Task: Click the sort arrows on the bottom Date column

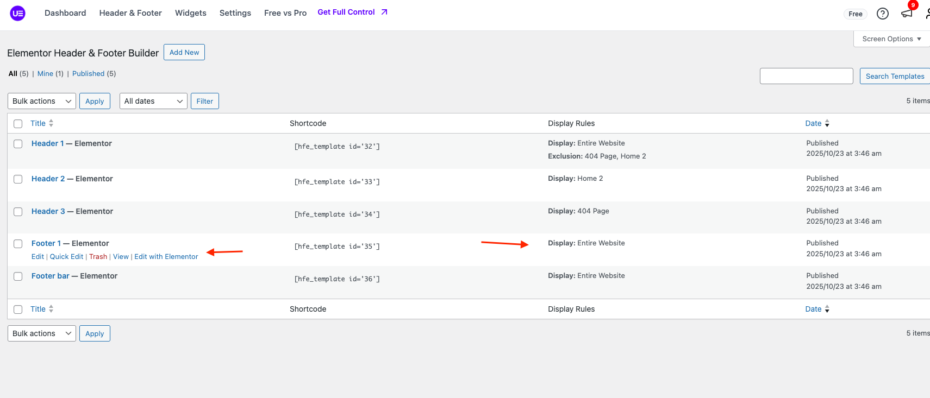Action: 827,309
